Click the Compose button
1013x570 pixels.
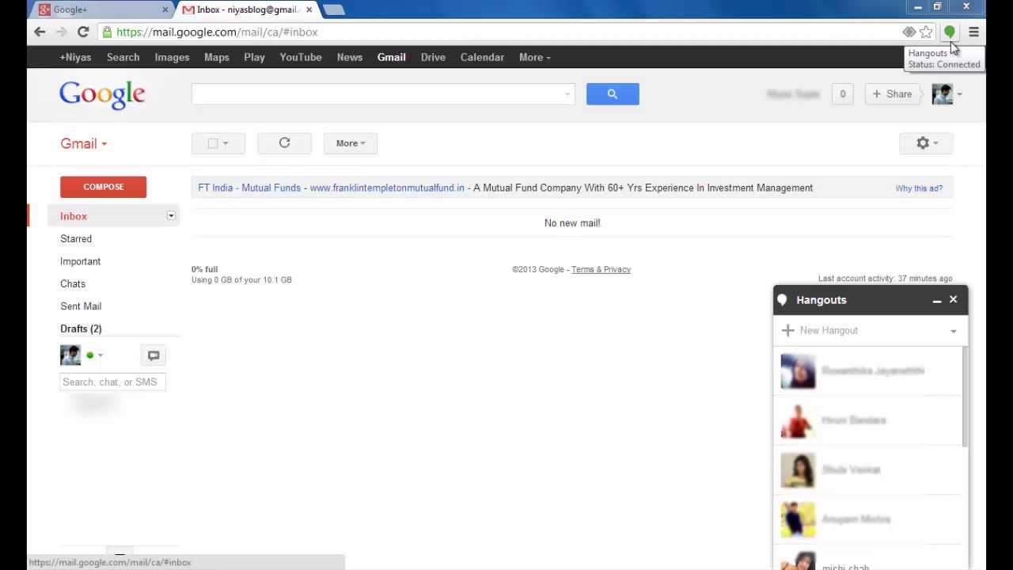[x=103, y=187]
